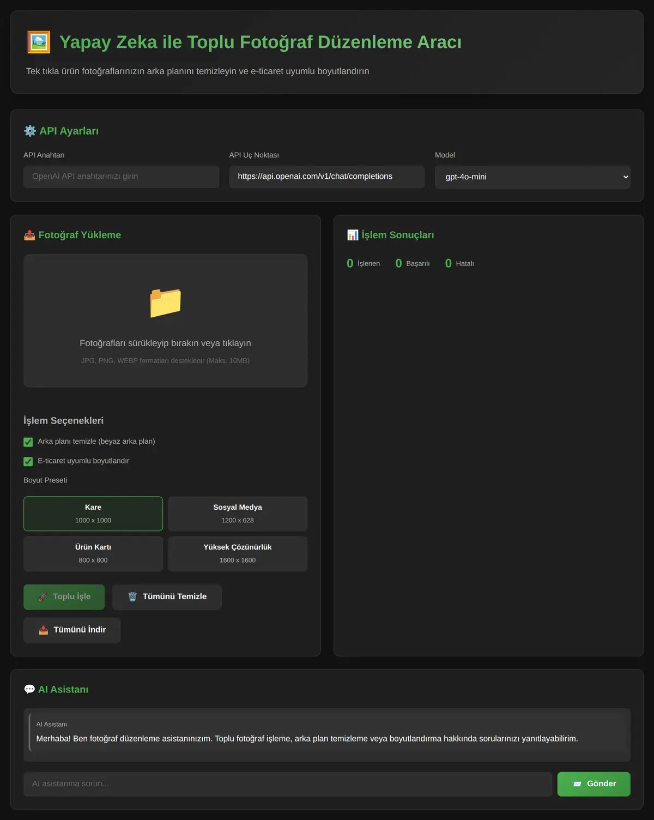Focus the API Anahtarı input field

point(121,177)
